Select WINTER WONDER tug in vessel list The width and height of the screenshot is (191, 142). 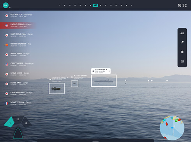click(x=18, y=45)
